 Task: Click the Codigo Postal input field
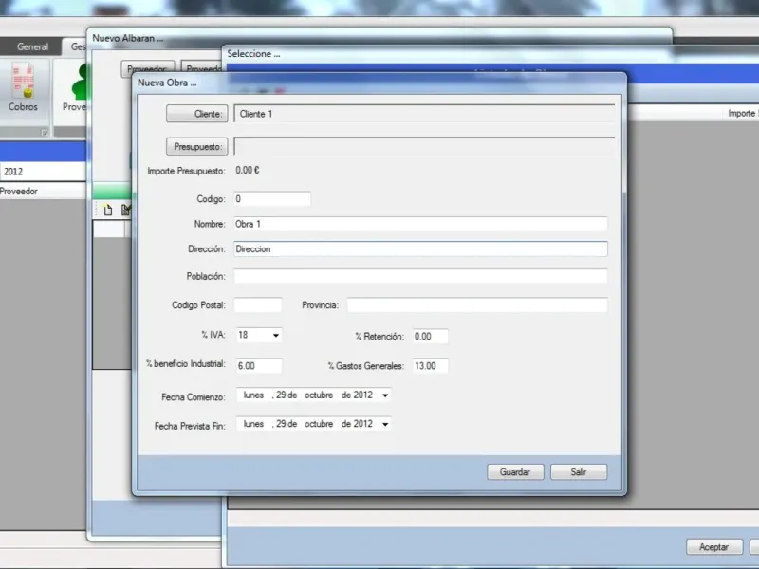(x=258, y=305)
